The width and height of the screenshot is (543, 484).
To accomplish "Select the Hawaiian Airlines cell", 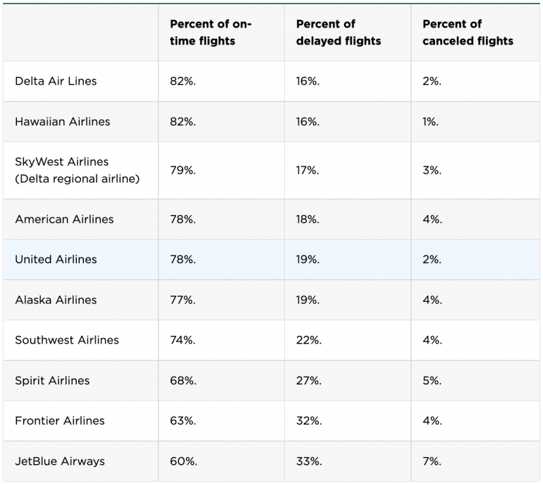I will click(63, 121).
